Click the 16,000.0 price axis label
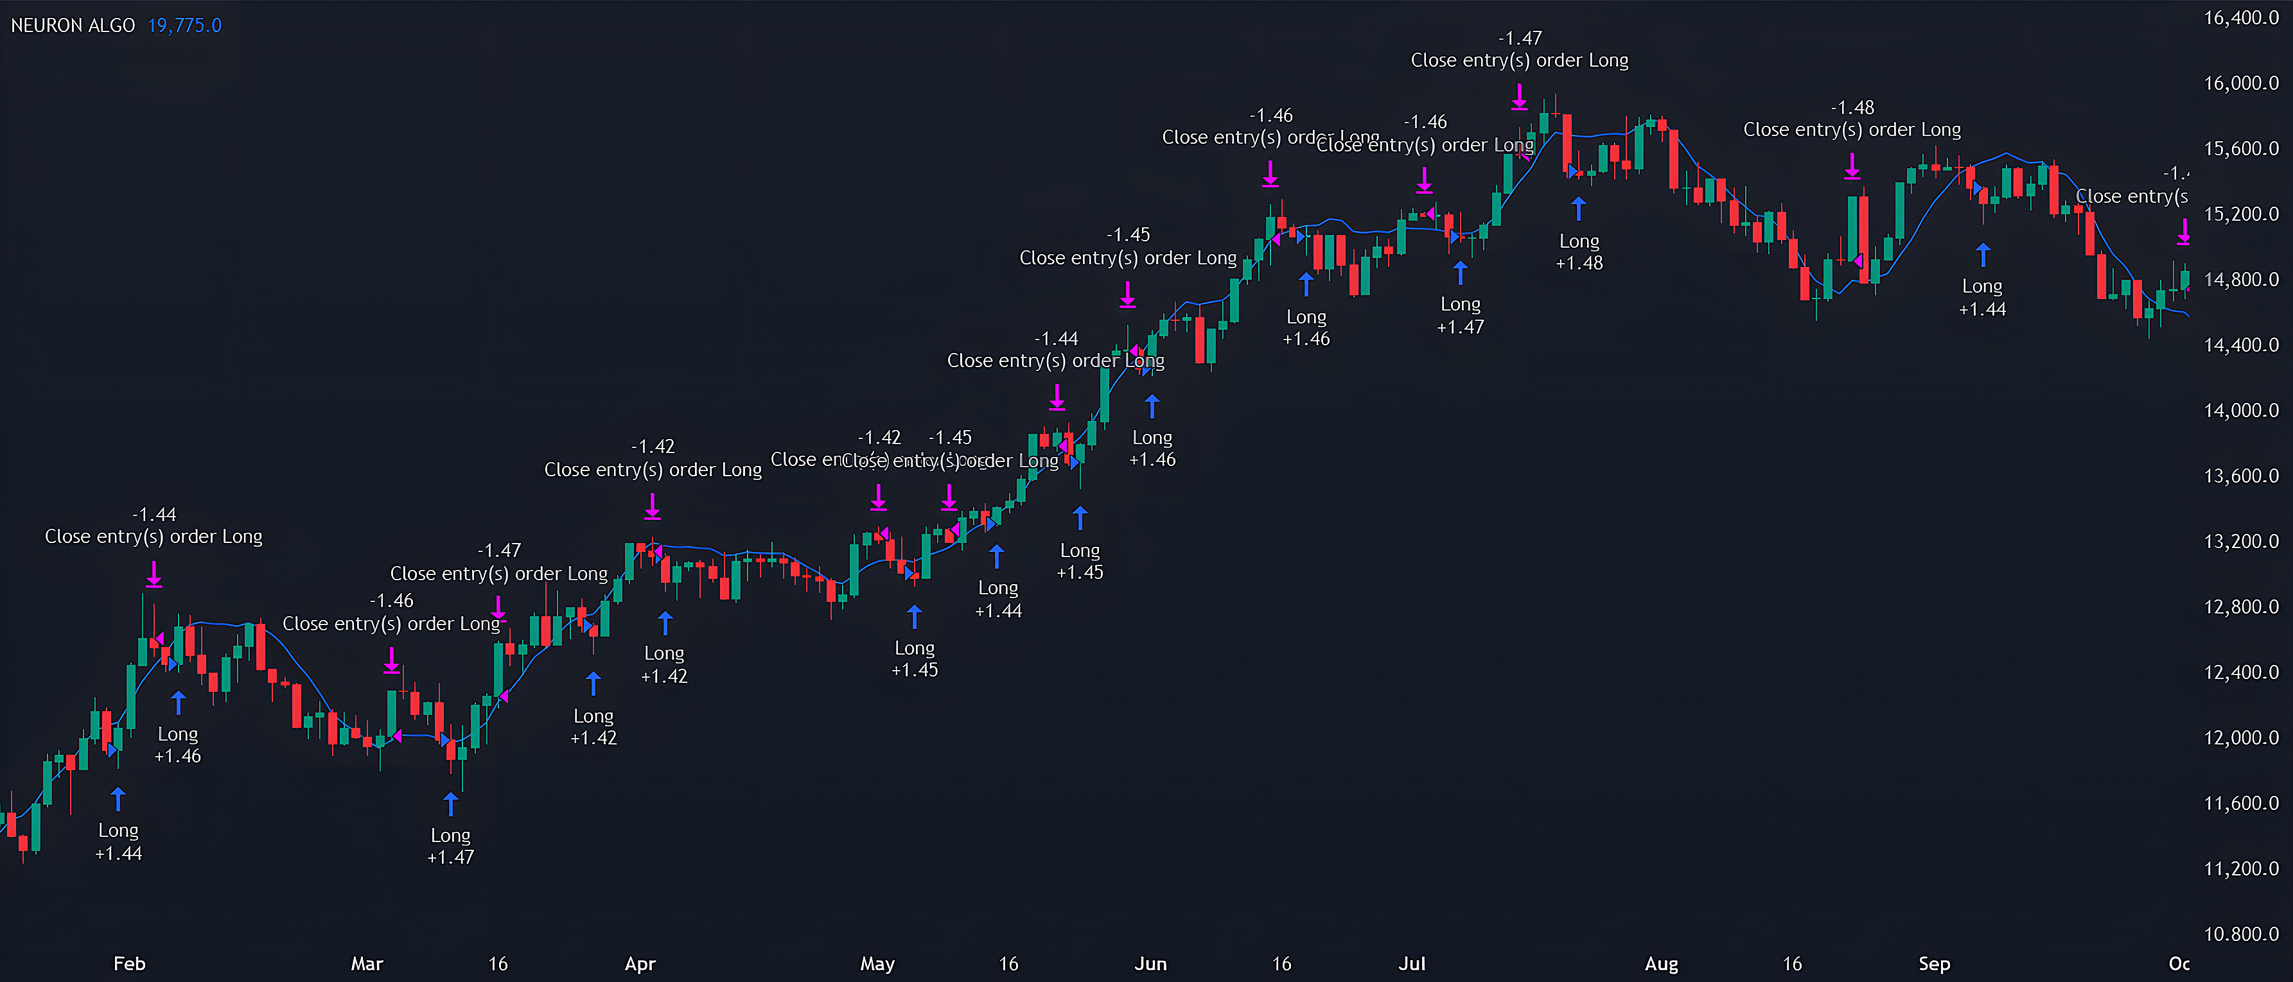This screenshot has height=982, width=2293. point(2242,83)
